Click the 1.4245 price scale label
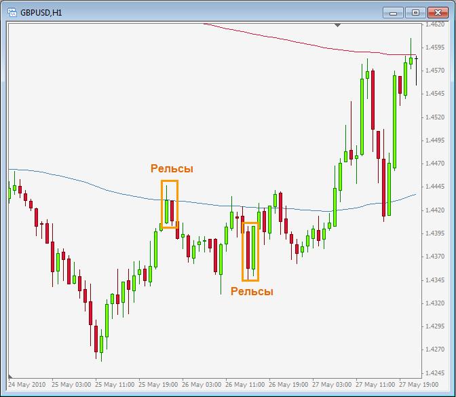The height and width of the screenshot is (397, 456). point(435,373)
